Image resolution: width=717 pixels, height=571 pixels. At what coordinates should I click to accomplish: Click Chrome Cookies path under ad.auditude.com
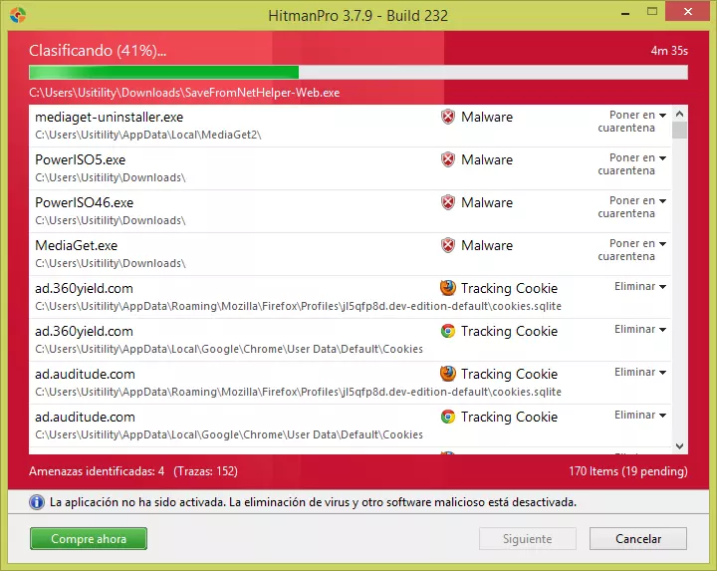(229, 434)
